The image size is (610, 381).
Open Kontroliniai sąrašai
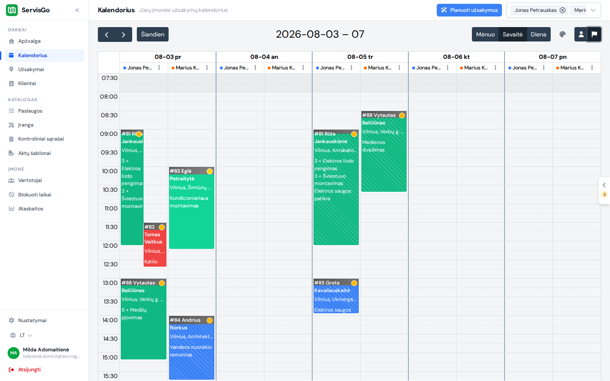(44, 139)
